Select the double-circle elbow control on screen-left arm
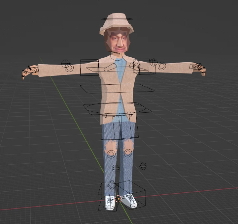238x224 pixels. tap(69, 68)
